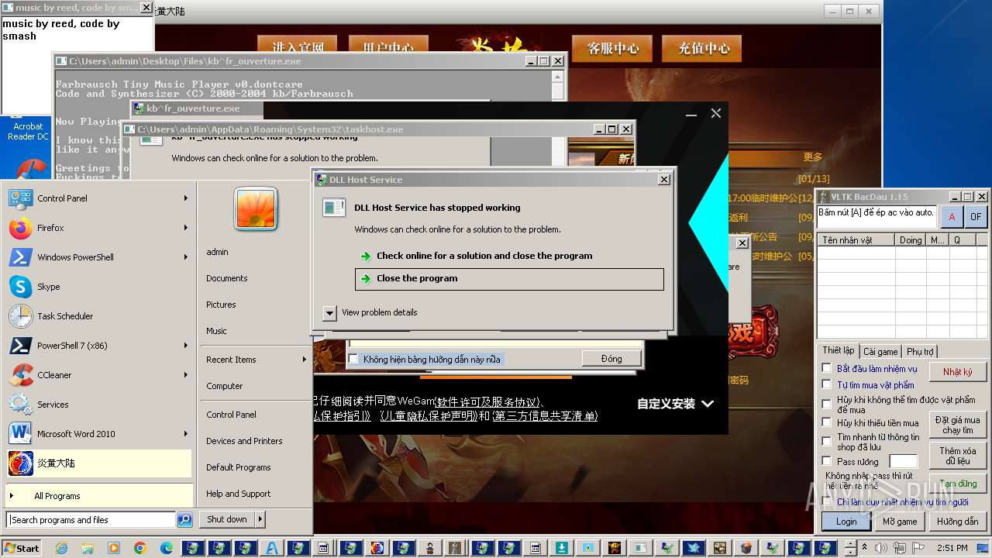Switch to the Cài game tab

pos(880,352)
